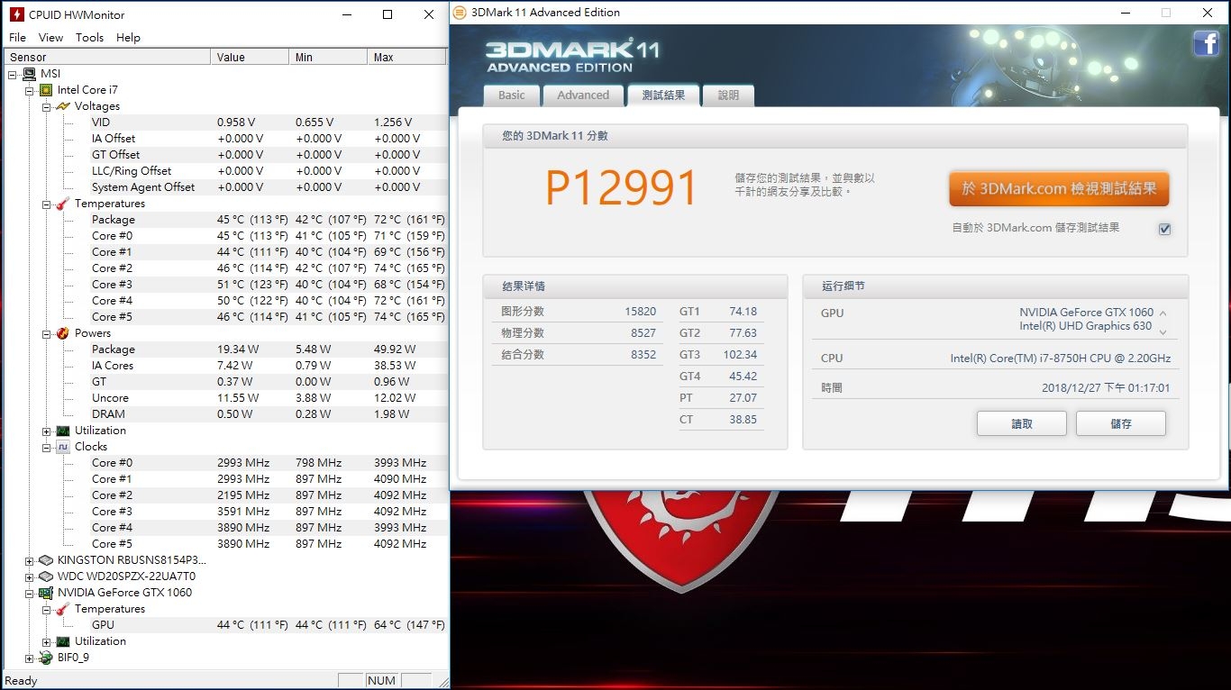
Task: Collapse the Intel Core i7 node
Action: point(30,90)
